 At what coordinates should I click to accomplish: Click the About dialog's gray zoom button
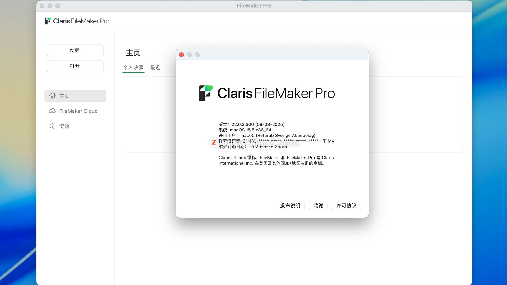(197, 55)
